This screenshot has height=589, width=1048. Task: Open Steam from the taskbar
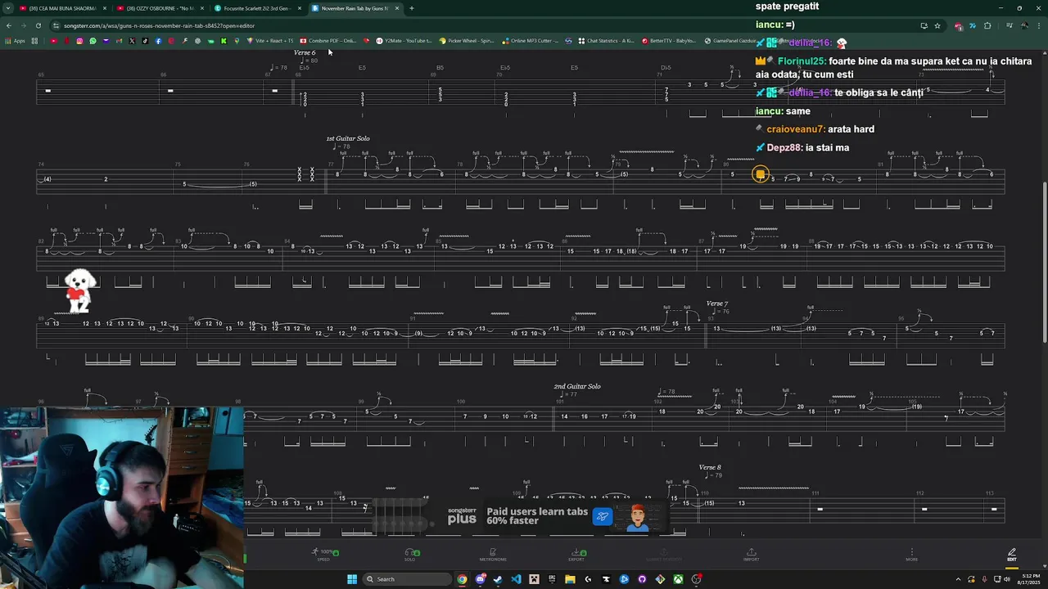498,579
